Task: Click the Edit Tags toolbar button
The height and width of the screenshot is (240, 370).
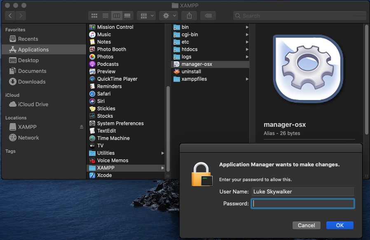Action: (208, 16)
